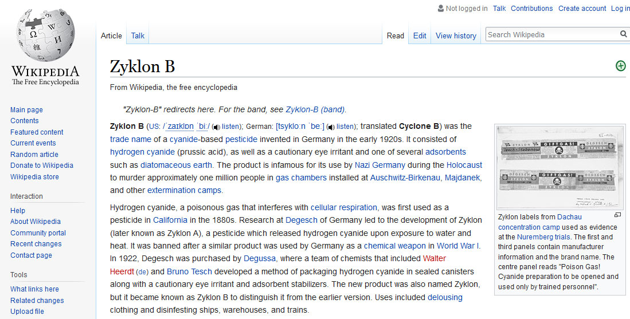The image size is (630, 319).
Task: Open Featured content
Action: click(x=37, y=132)
